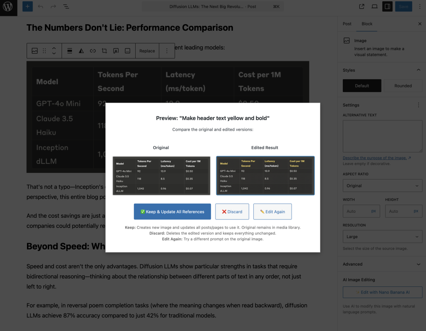Click the Alternative Text input box
426x331 pixels.
[x=382, y=136]
